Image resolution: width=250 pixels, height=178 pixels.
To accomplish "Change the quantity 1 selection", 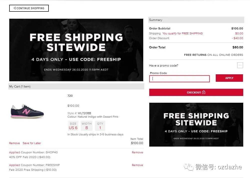I will click(x=100, y=126).
